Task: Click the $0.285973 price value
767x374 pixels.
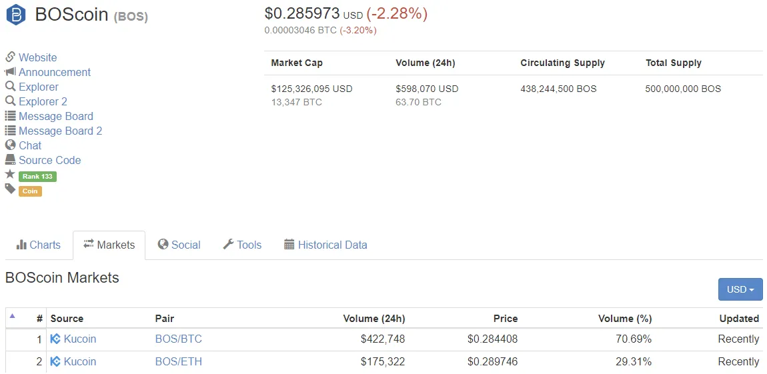Action: click(302, 13)
